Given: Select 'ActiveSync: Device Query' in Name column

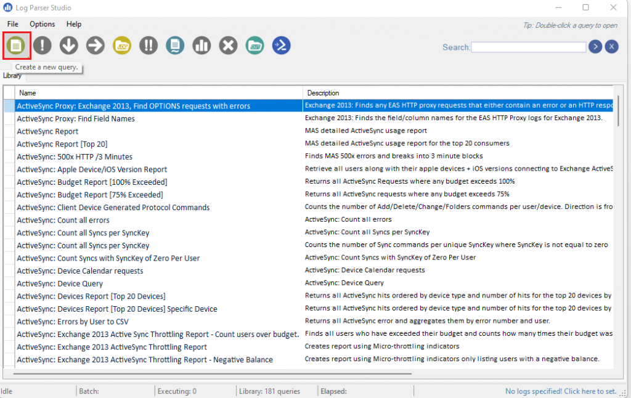Looking at the screenshot, I should click(60, 283).
